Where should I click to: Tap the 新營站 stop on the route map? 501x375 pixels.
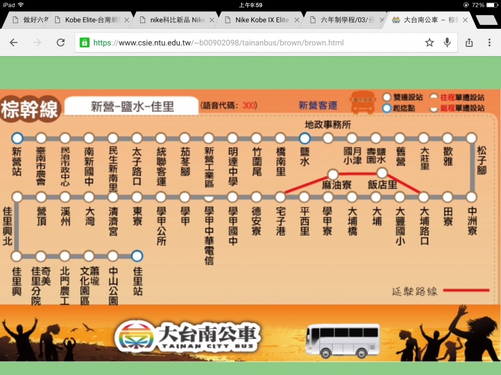point(18,138)
